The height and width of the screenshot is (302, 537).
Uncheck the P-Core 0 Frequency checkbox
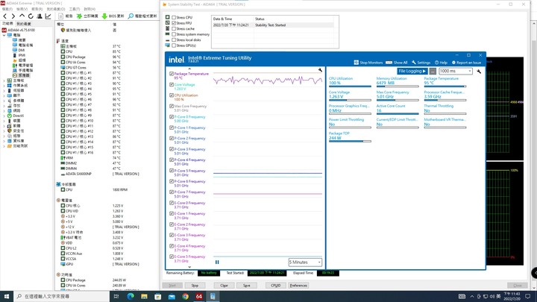pos(172,117)
